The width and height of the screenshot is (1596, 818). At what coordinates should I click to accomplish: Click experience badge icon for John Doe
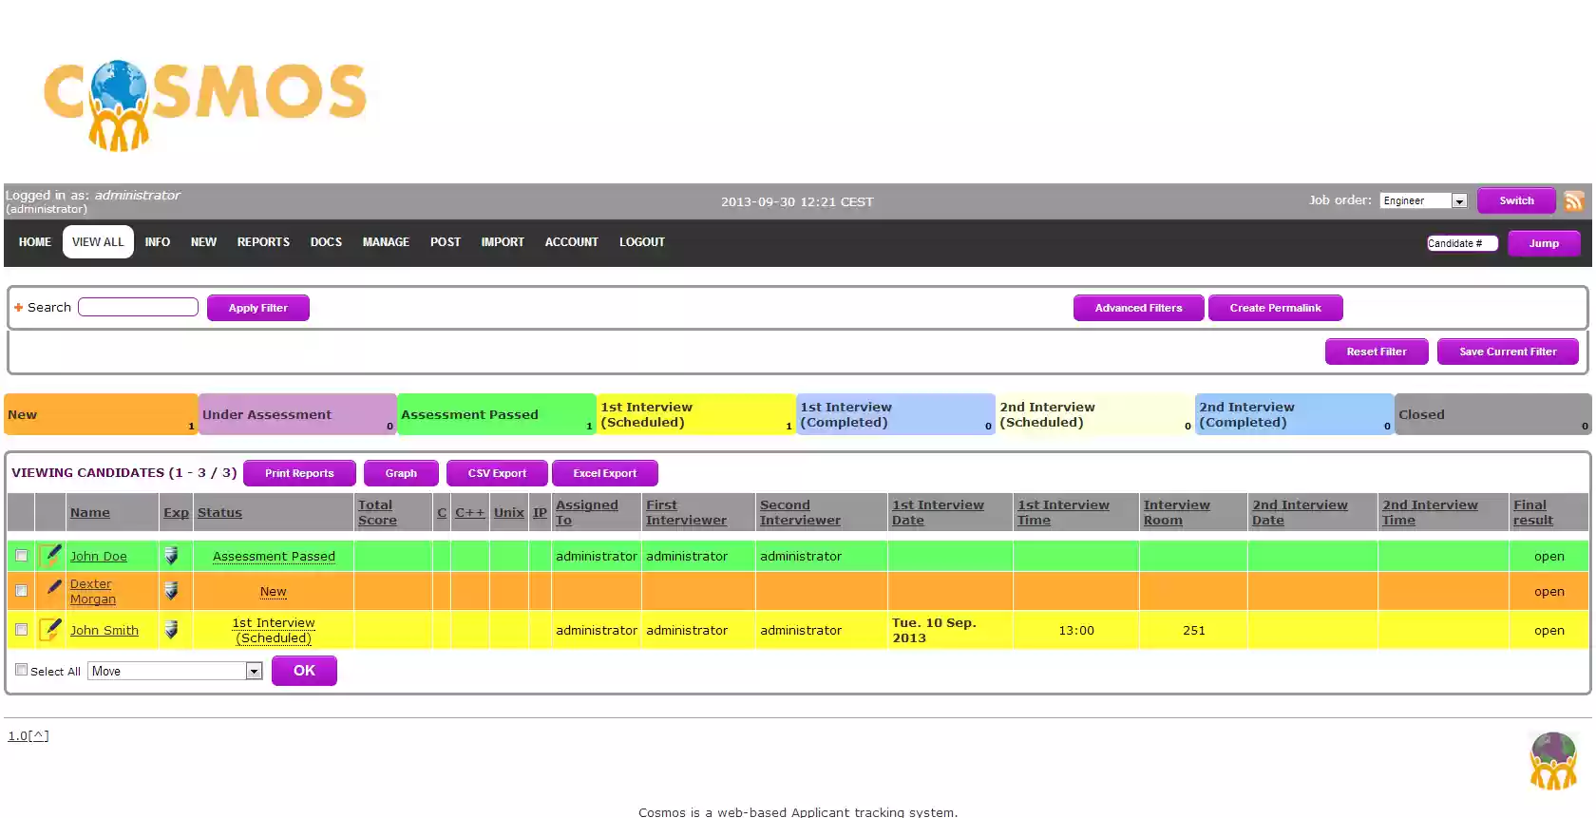[x=171, y=556]
